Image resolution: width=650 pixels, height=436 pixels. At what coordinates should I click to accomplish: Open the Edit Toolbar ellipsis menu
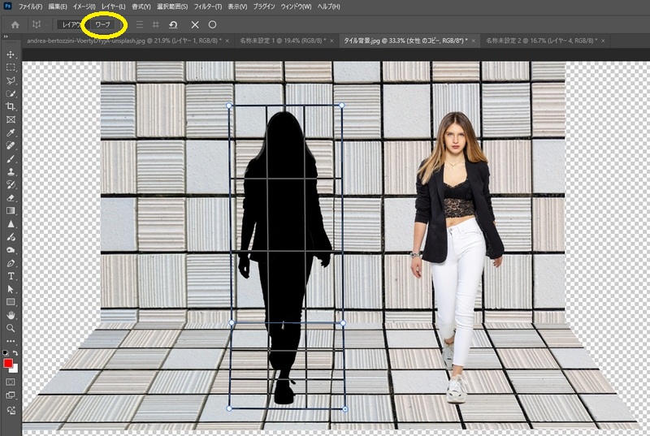click(11, 341)
